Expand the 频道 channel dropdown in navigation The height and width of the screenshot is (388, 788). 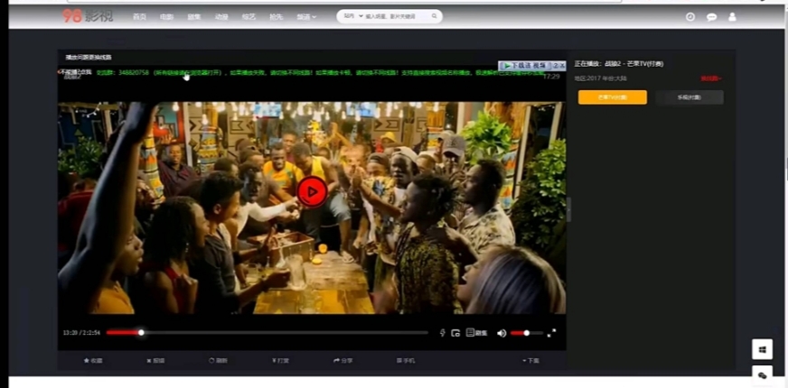307,16
